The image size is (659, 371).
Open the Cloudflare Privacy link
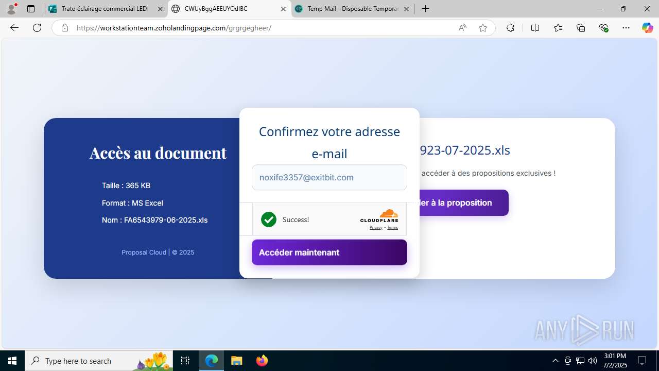[x=376, y=227]
